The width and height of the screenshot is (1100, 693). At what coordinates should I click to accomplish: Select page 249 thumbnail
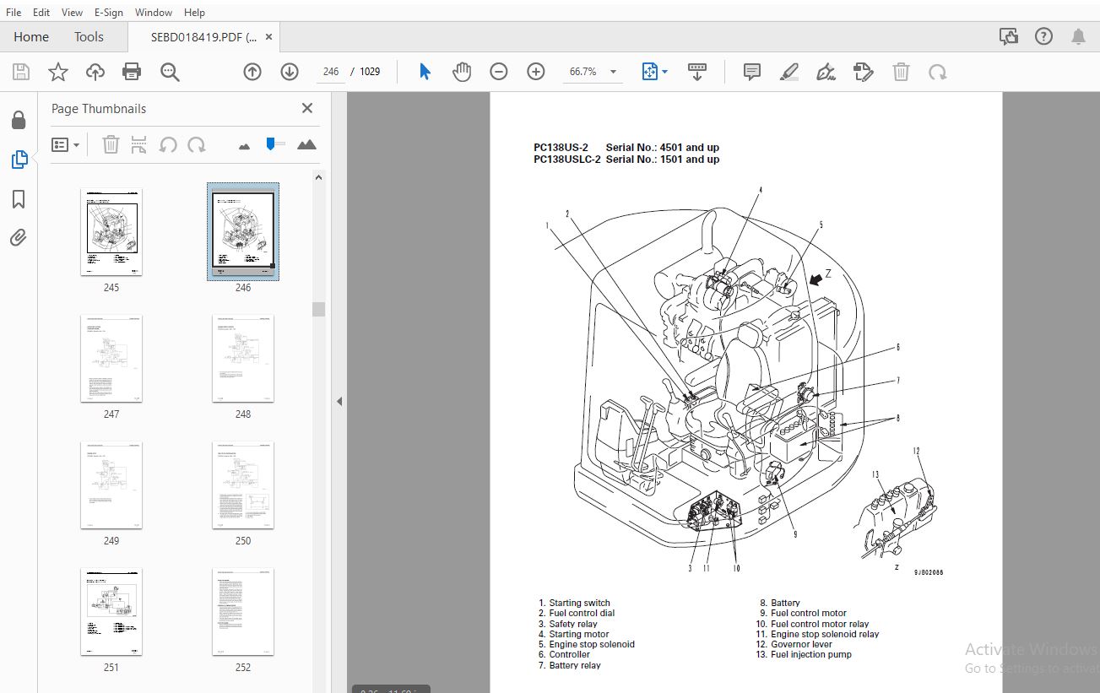[x=111, y=485]
